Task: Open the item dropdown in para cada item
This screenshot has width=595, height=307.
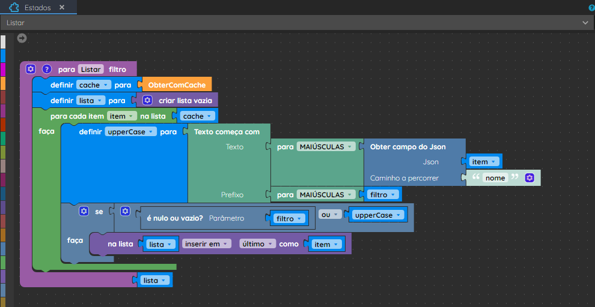Action: point(121,116)
